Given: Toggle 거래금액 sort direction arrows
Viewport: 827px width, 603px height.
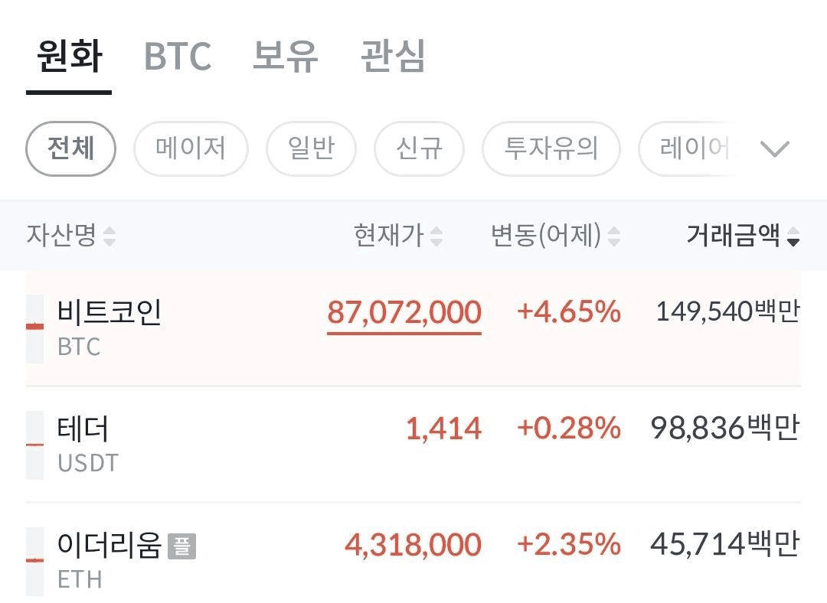Looking at the screenshot, I should point(793,236).
